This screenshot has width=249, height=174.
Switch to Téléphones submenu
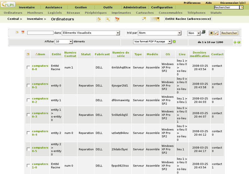196,13
